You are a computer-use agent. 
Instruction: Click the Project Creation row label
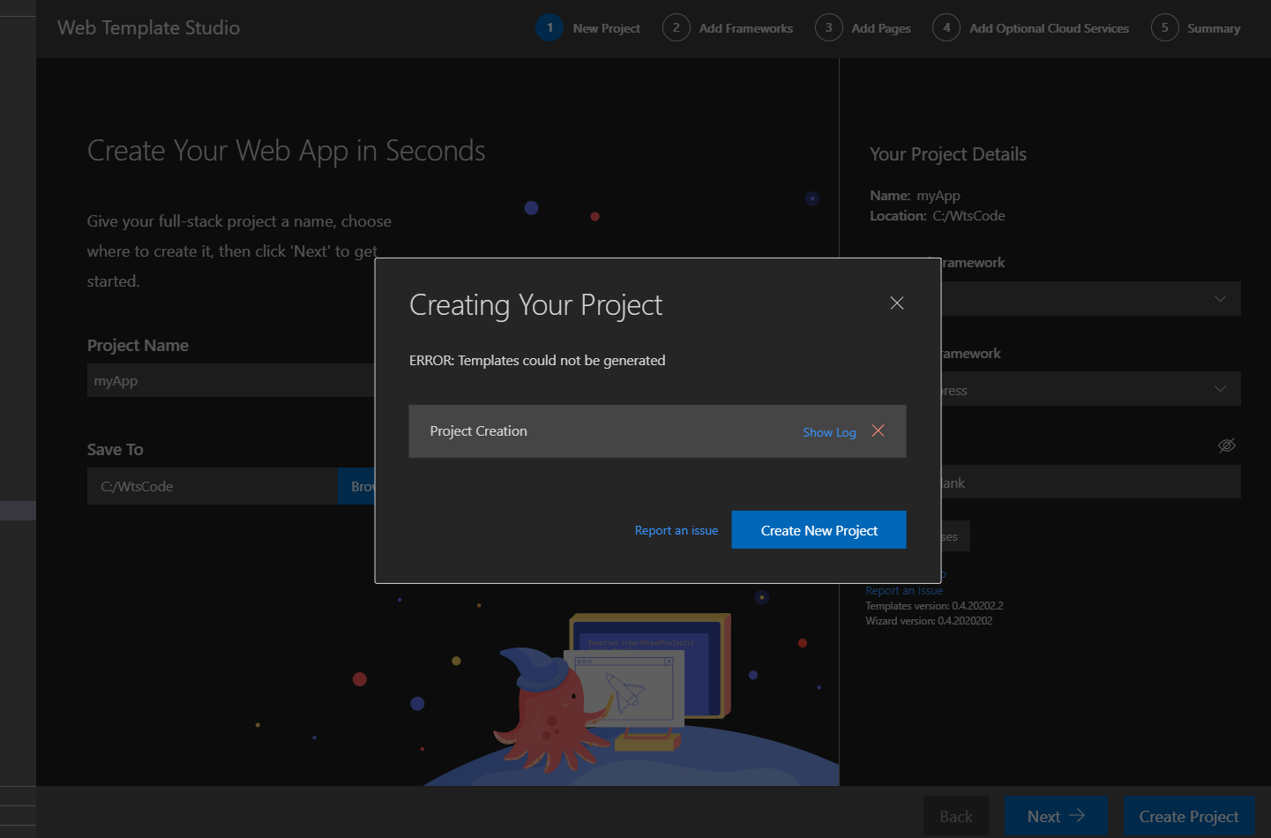[x=478, y=430]
